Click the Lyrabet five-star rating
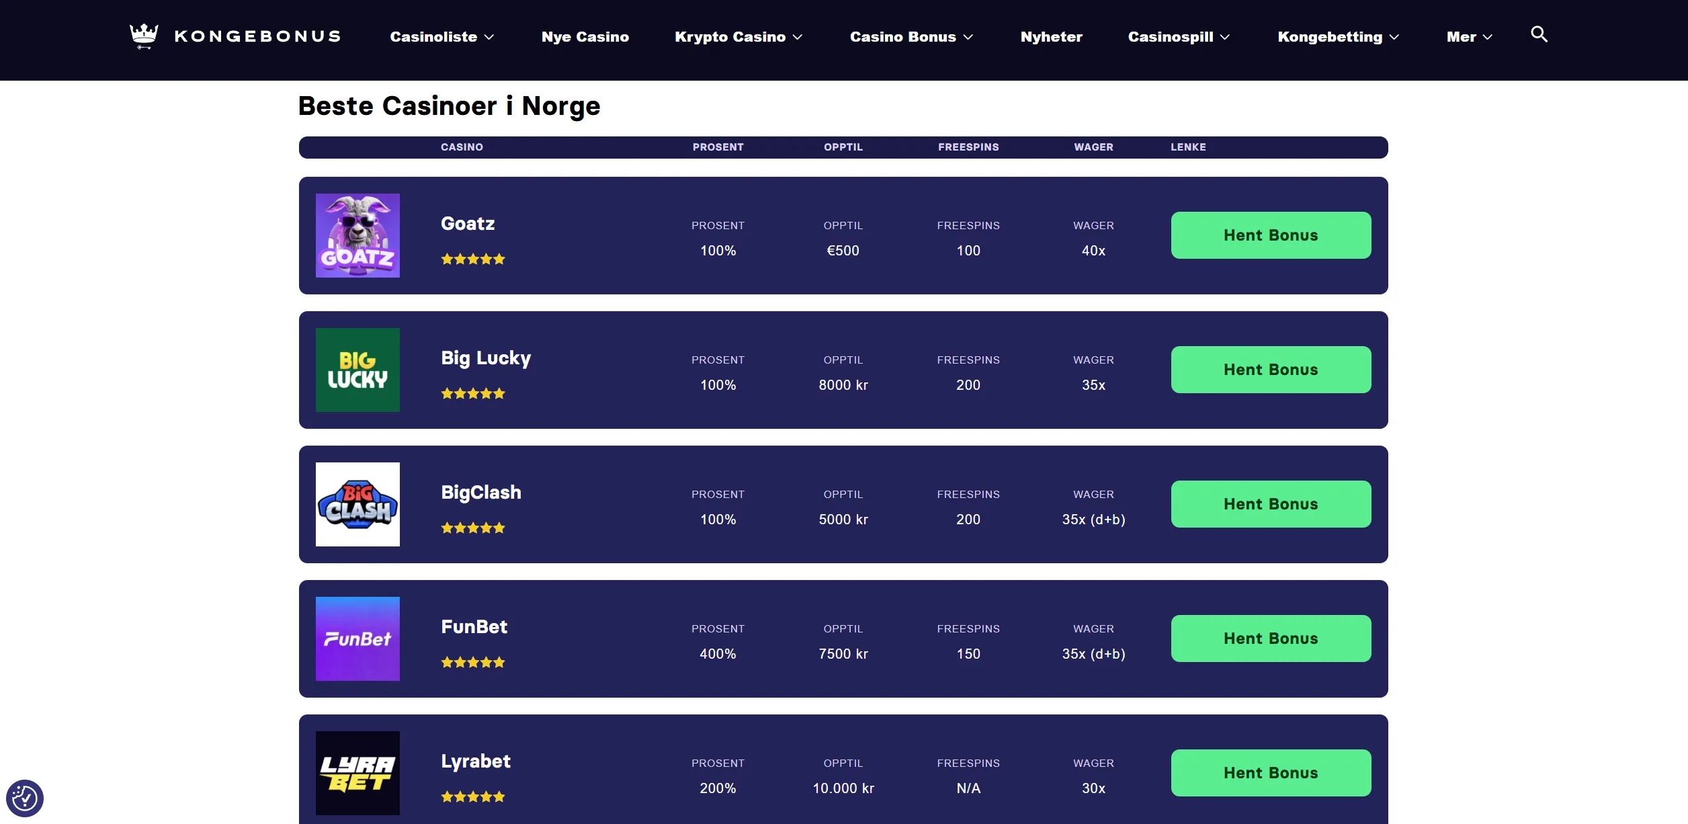This screenshot has width=1688, height=824. pyautogui.click(x=473, y=797)
